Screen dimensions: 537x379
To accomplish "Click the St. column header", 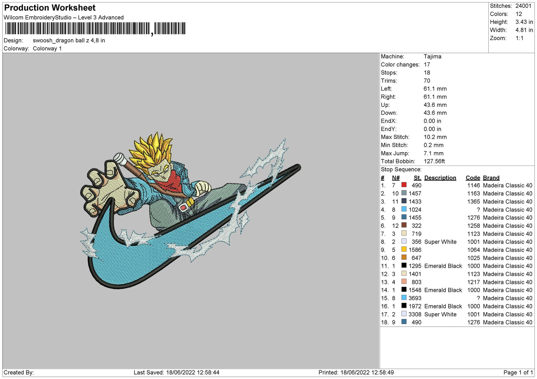I will coord(417,178).
